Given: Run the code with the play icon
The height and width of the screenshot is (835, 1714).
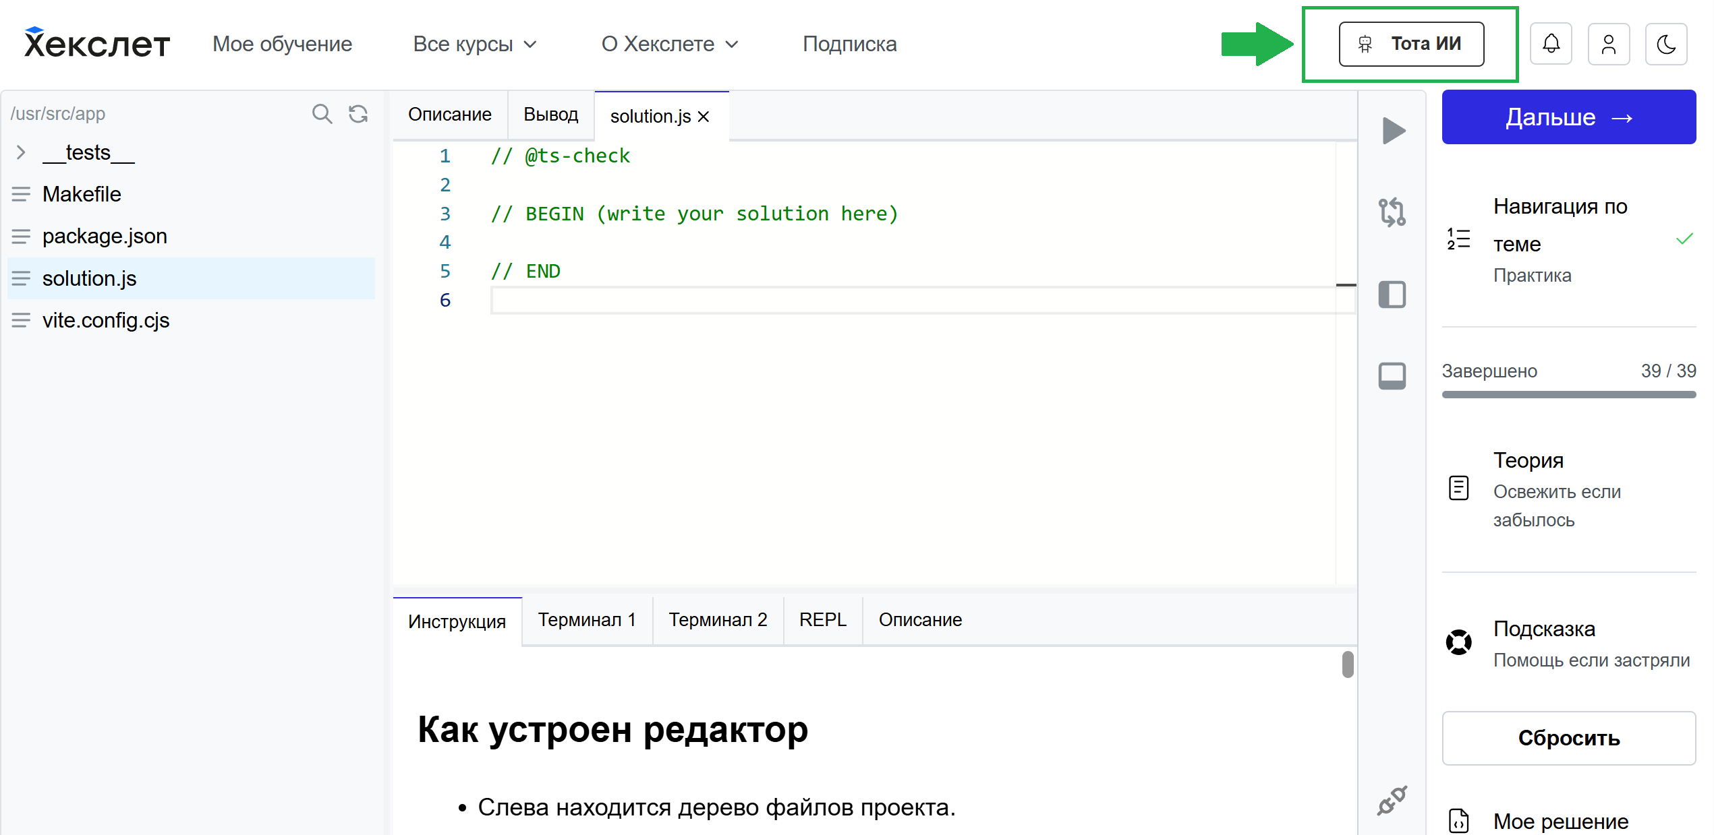Looking at the screenshot, I should pyautogui.click(x=1393, y=131).
